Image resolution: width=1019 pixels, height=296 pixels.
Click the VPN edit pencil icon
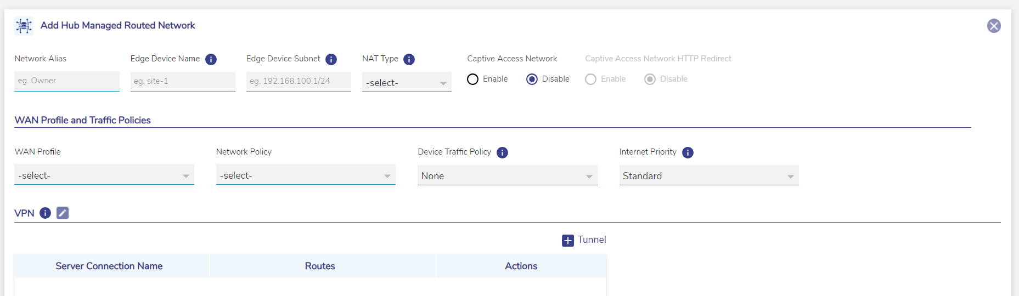click(x=63, y=213)
